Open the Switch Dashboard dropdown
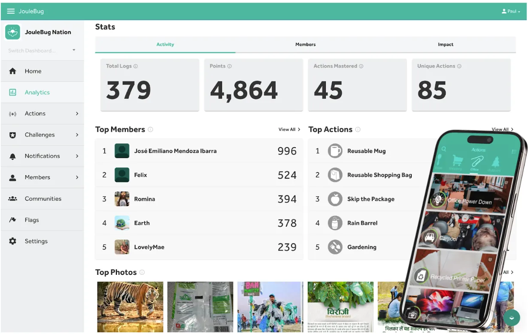The height and width of the screenshot is (334, 528). click(42, 51)
